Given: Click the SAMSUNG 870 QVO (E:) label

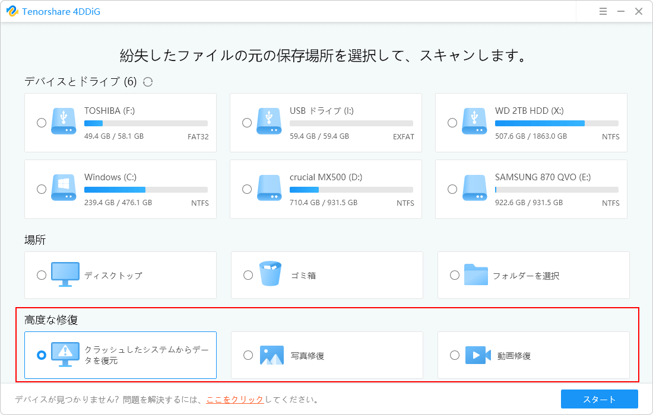Looking at the screenshot, I should click(543, 177).
